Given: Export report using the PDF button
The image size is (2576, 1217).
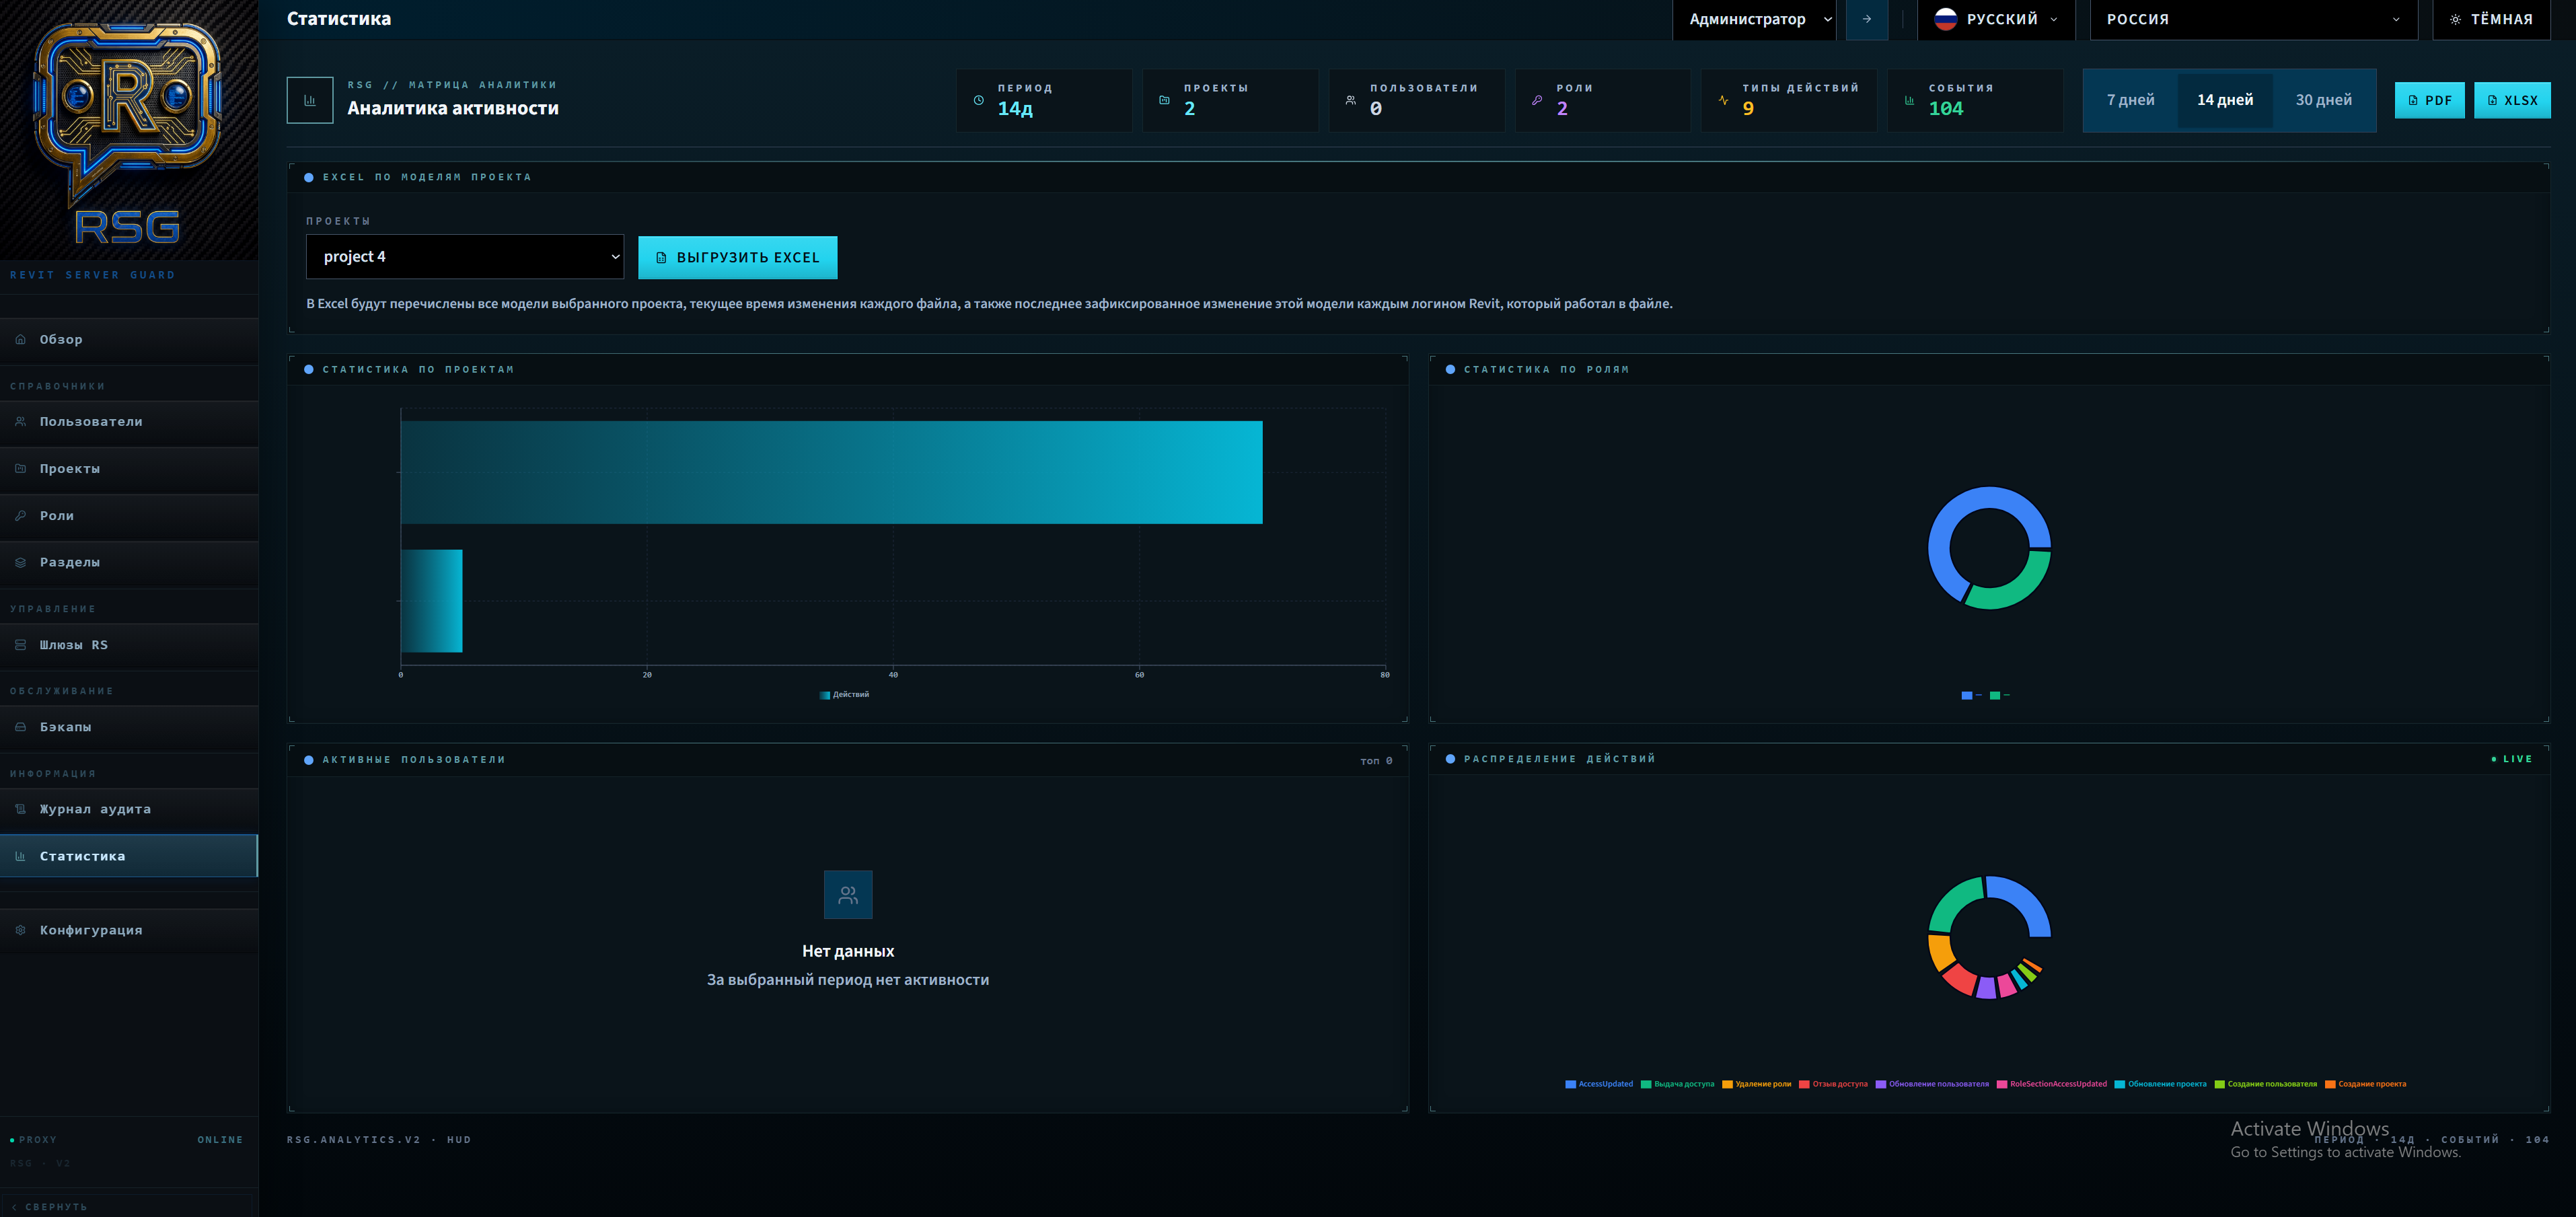Looking at the screenshot, I should pyautogui.click(x=2429, y=100).
